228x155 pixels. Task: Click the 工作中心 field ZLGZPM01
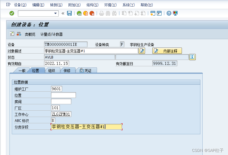61,114
